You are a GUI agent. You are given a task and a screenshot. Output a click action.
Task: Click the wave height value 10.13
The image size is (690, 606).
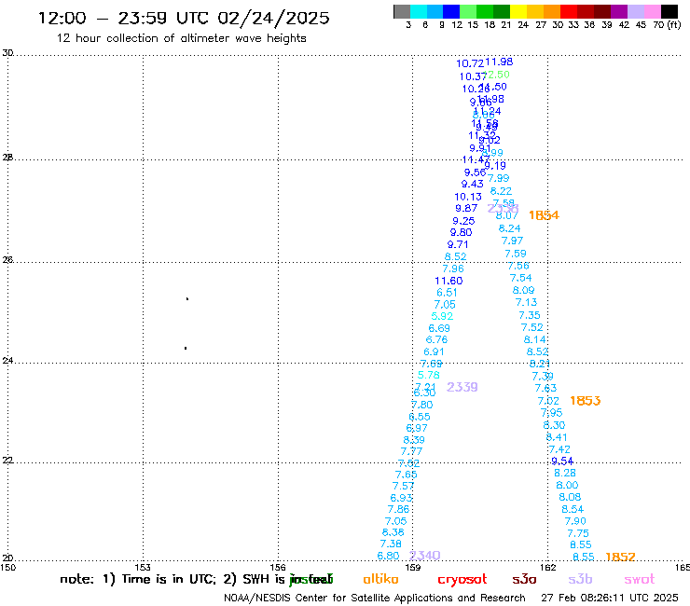click(468, 197)
